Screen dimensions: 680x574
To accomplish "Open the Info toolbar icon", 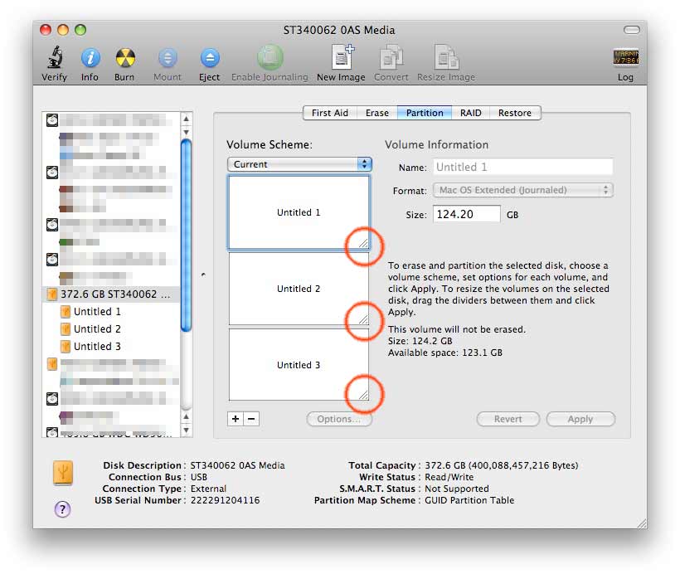I will click(x=90, y=58).
